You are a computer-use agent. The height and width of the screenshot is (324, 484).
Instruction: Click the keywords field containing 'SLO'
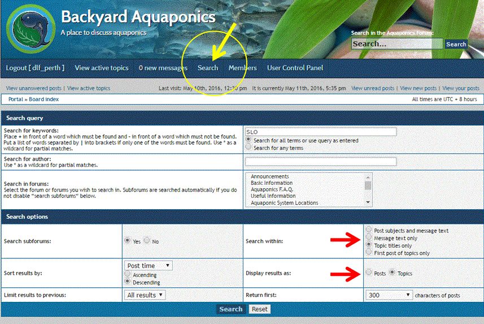click(x=321, y=132)
